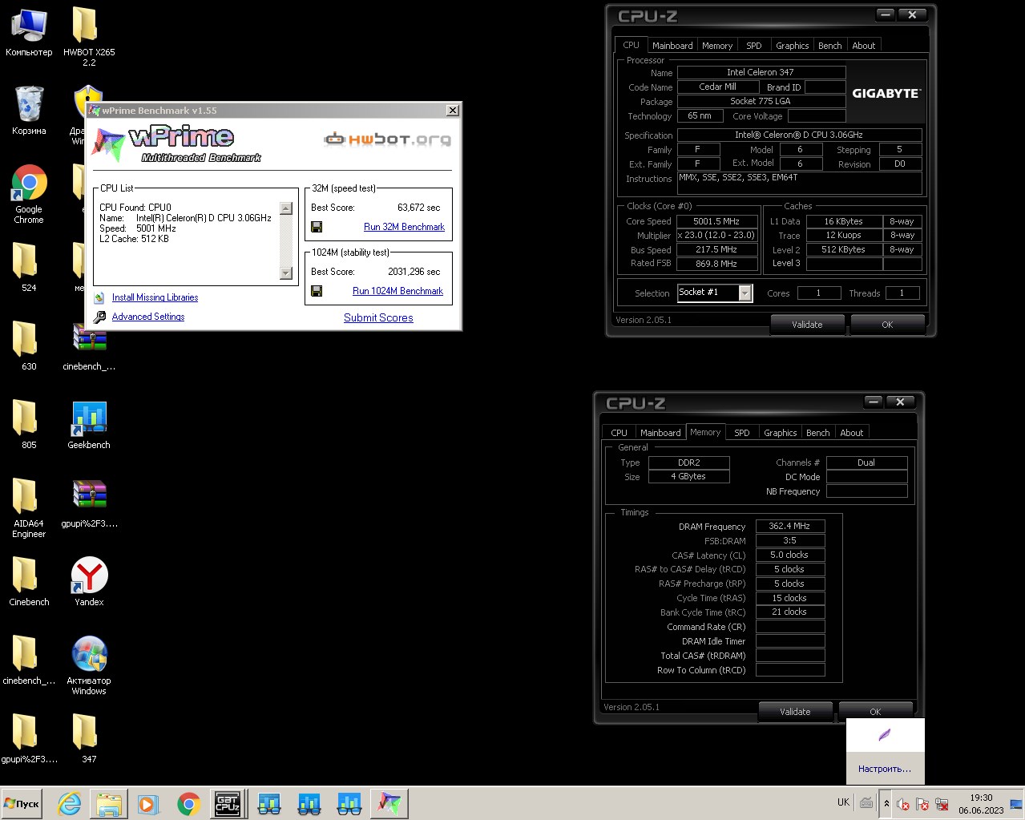Viewport: 1025px width, 820px height.
Task: Open Internet Explorer from the taskbar
Action: 70,804
